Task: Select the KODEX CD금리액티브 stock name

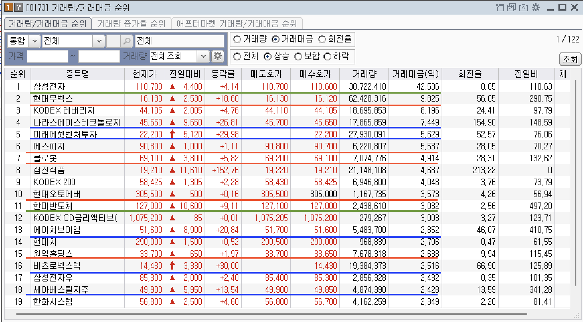Action: 75,218
